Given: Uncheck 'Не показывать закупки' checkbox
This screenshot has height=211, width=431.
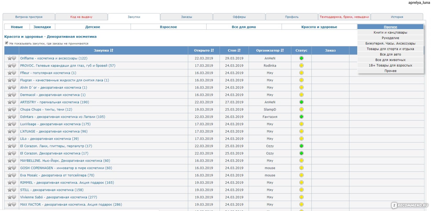Looking at the screenshot, I should tap(7, 43).
